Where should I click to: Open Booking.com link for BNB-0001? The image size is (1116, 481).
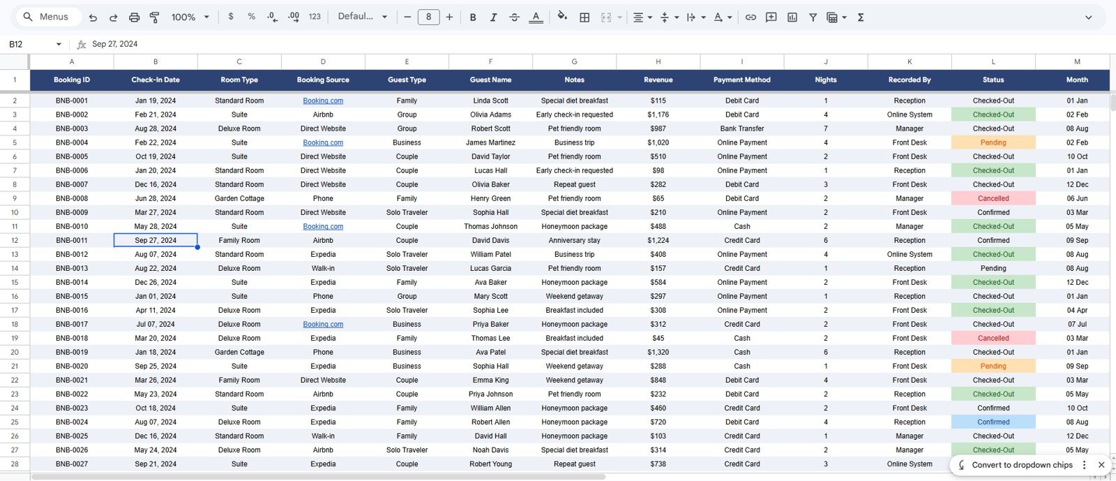click(x=323, y=101)
